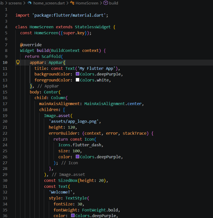Click FontWeight.bold on line 35
The height and width of the screenshot is (218, 213).
pyautogui.click(x=100, y=210)
